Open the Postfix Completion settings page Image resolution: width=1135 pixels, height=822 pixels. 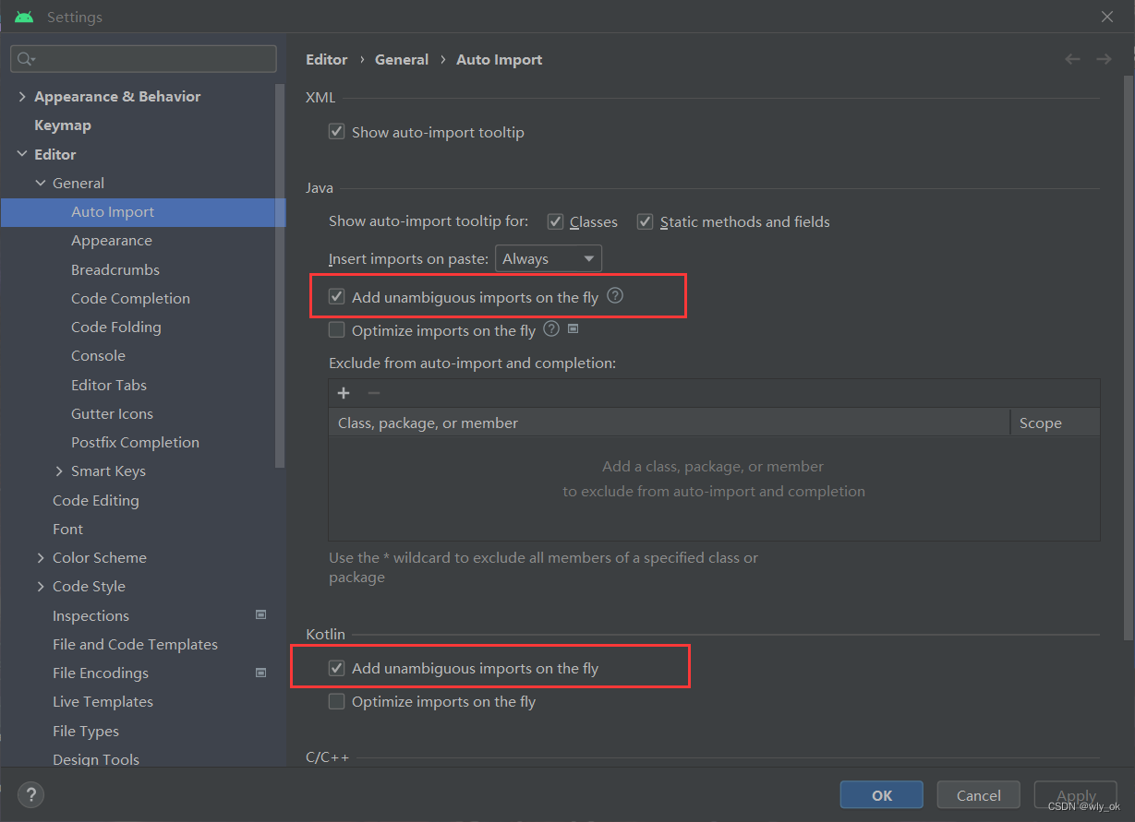click(135, 442)
